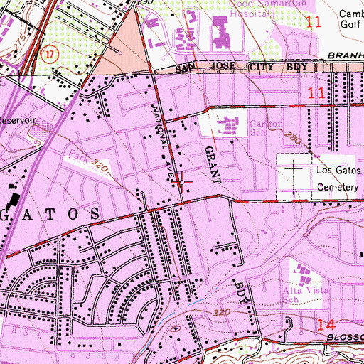Click the 'Cemetery' text label
The width and height of the screenshot is (364, 364).
(x=338, y=187)
